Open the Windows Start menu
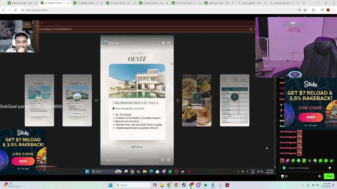Viewport: 337px width, 189px height. point(110,185)
